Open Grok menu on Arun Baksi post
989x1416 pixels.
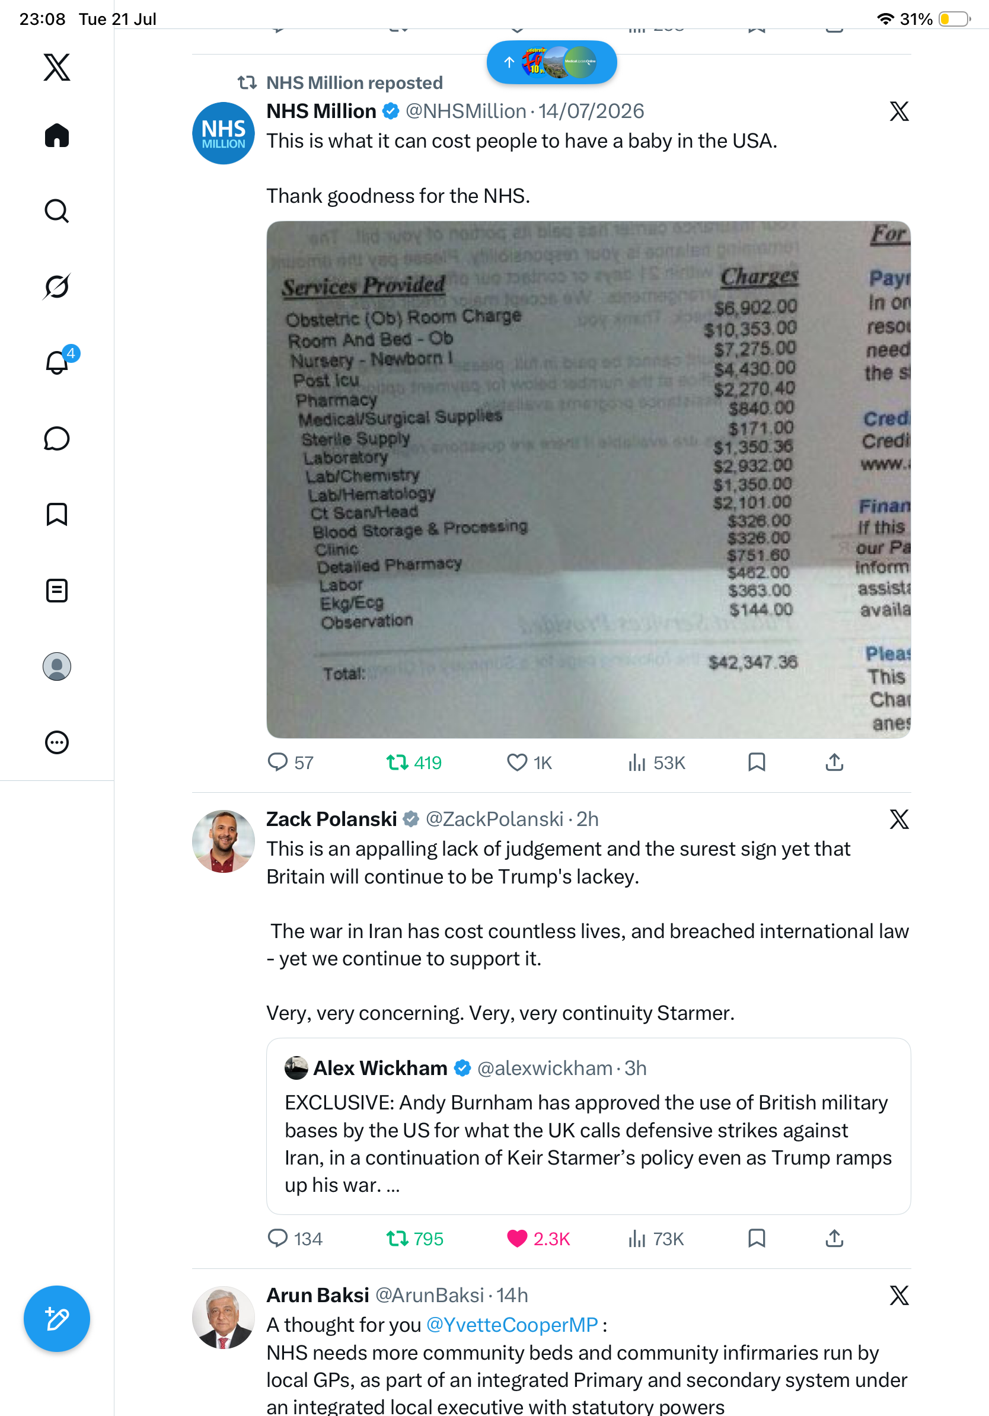pyautogui.click(x=899, y=1296)
